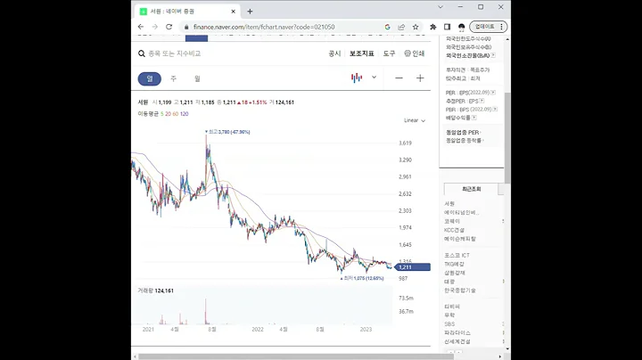Expand the chart type dropdown arrow
Viewport: 642px width, 360px height.
(374, 78)
